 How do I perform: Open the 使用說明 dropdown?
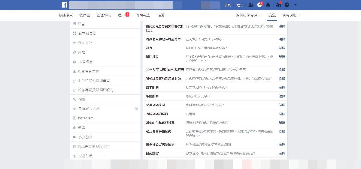(x=291, y=15)
